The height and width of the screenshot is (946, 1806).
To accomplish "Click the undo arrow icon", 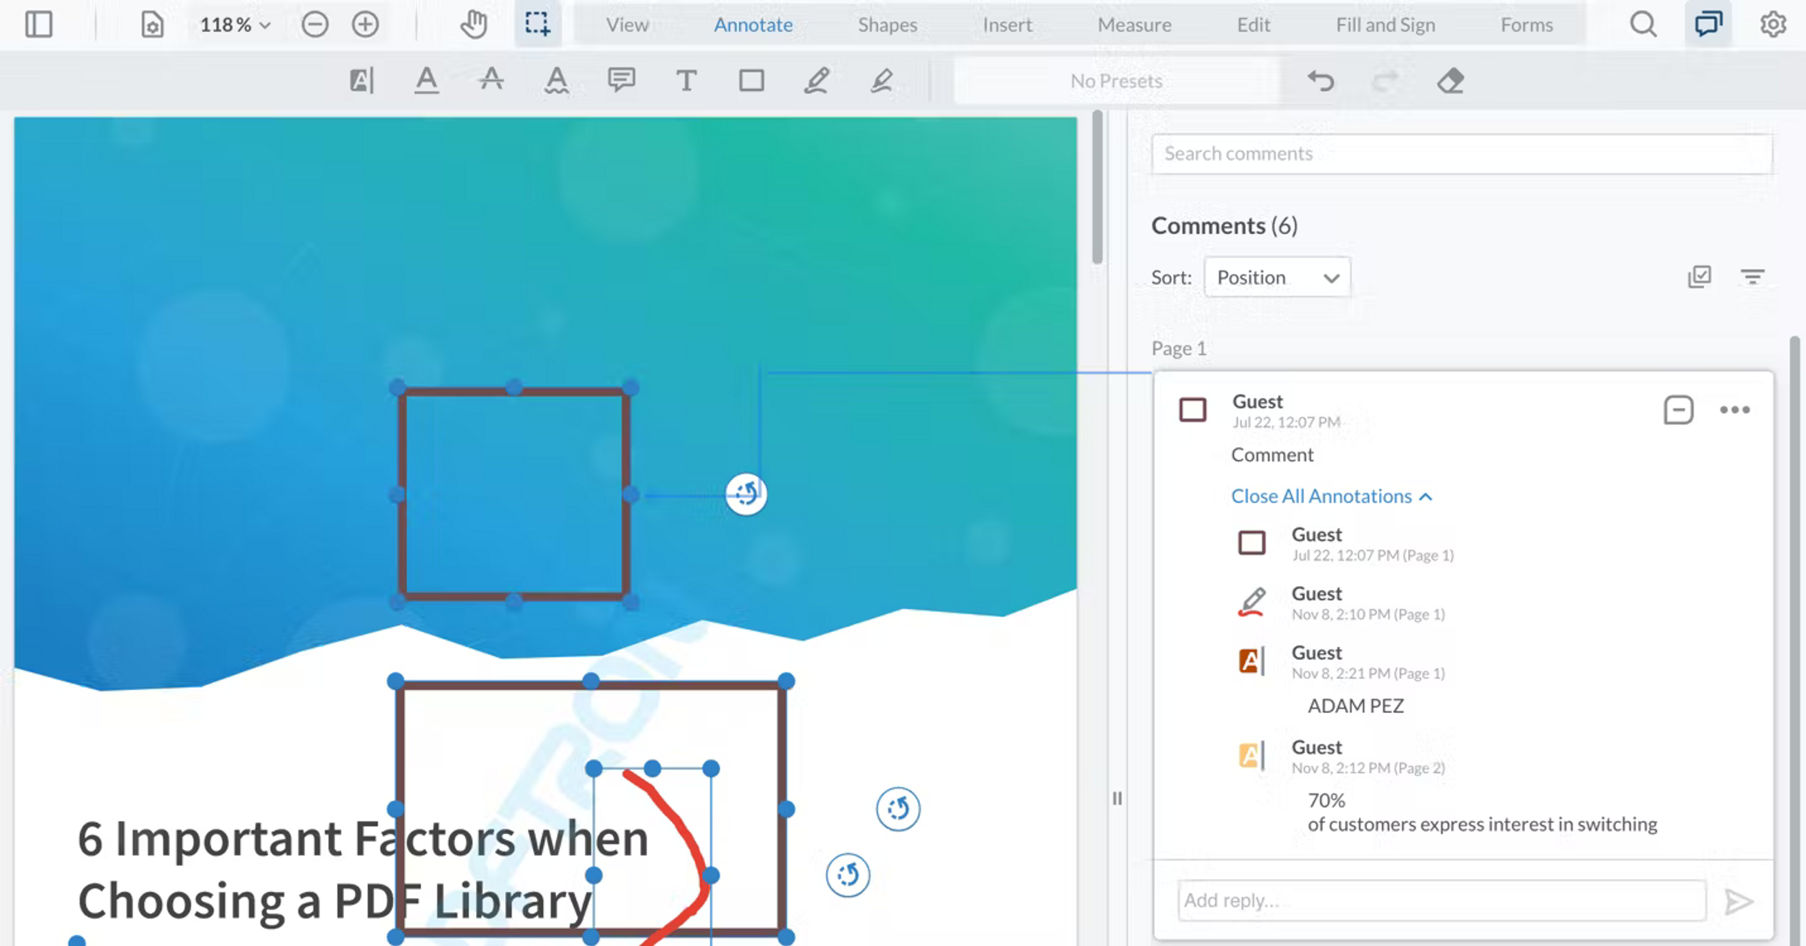I will [1321, 80].
